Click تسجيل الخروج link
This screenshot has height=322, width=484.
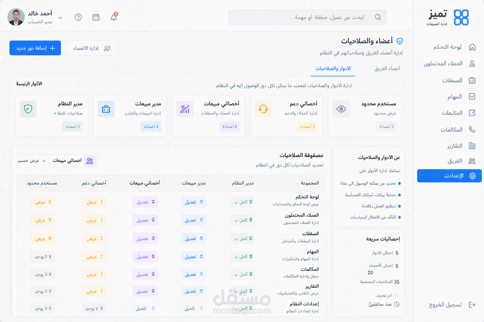pyautogui.click(x=452, y=305)
